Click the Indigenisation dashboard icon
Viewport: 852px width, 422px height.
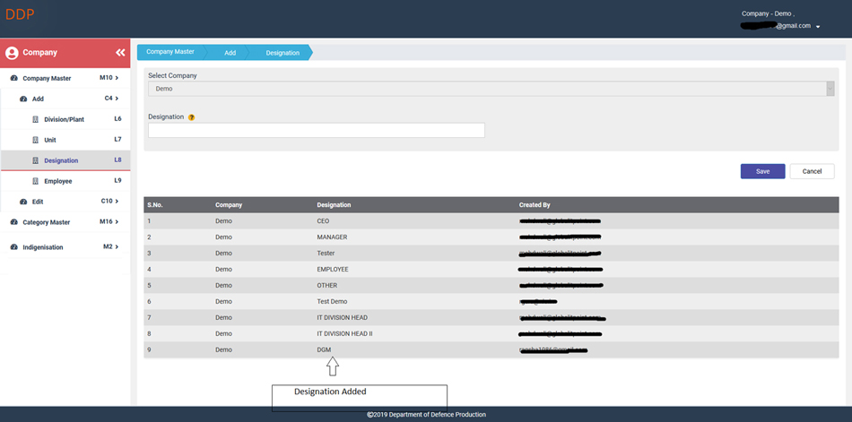pos(14,247)
